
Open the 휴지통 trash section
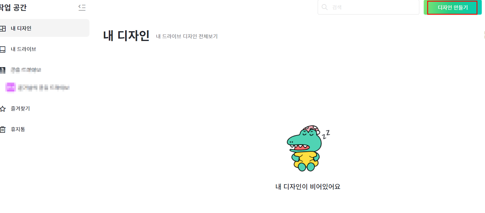pyautogui.click(x=45, y=129)
